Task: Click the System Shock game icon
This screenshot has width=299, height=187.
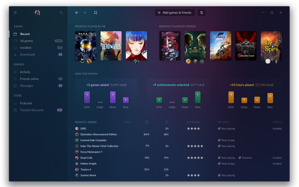Action: pyautogui.click(x=77, y=175)
